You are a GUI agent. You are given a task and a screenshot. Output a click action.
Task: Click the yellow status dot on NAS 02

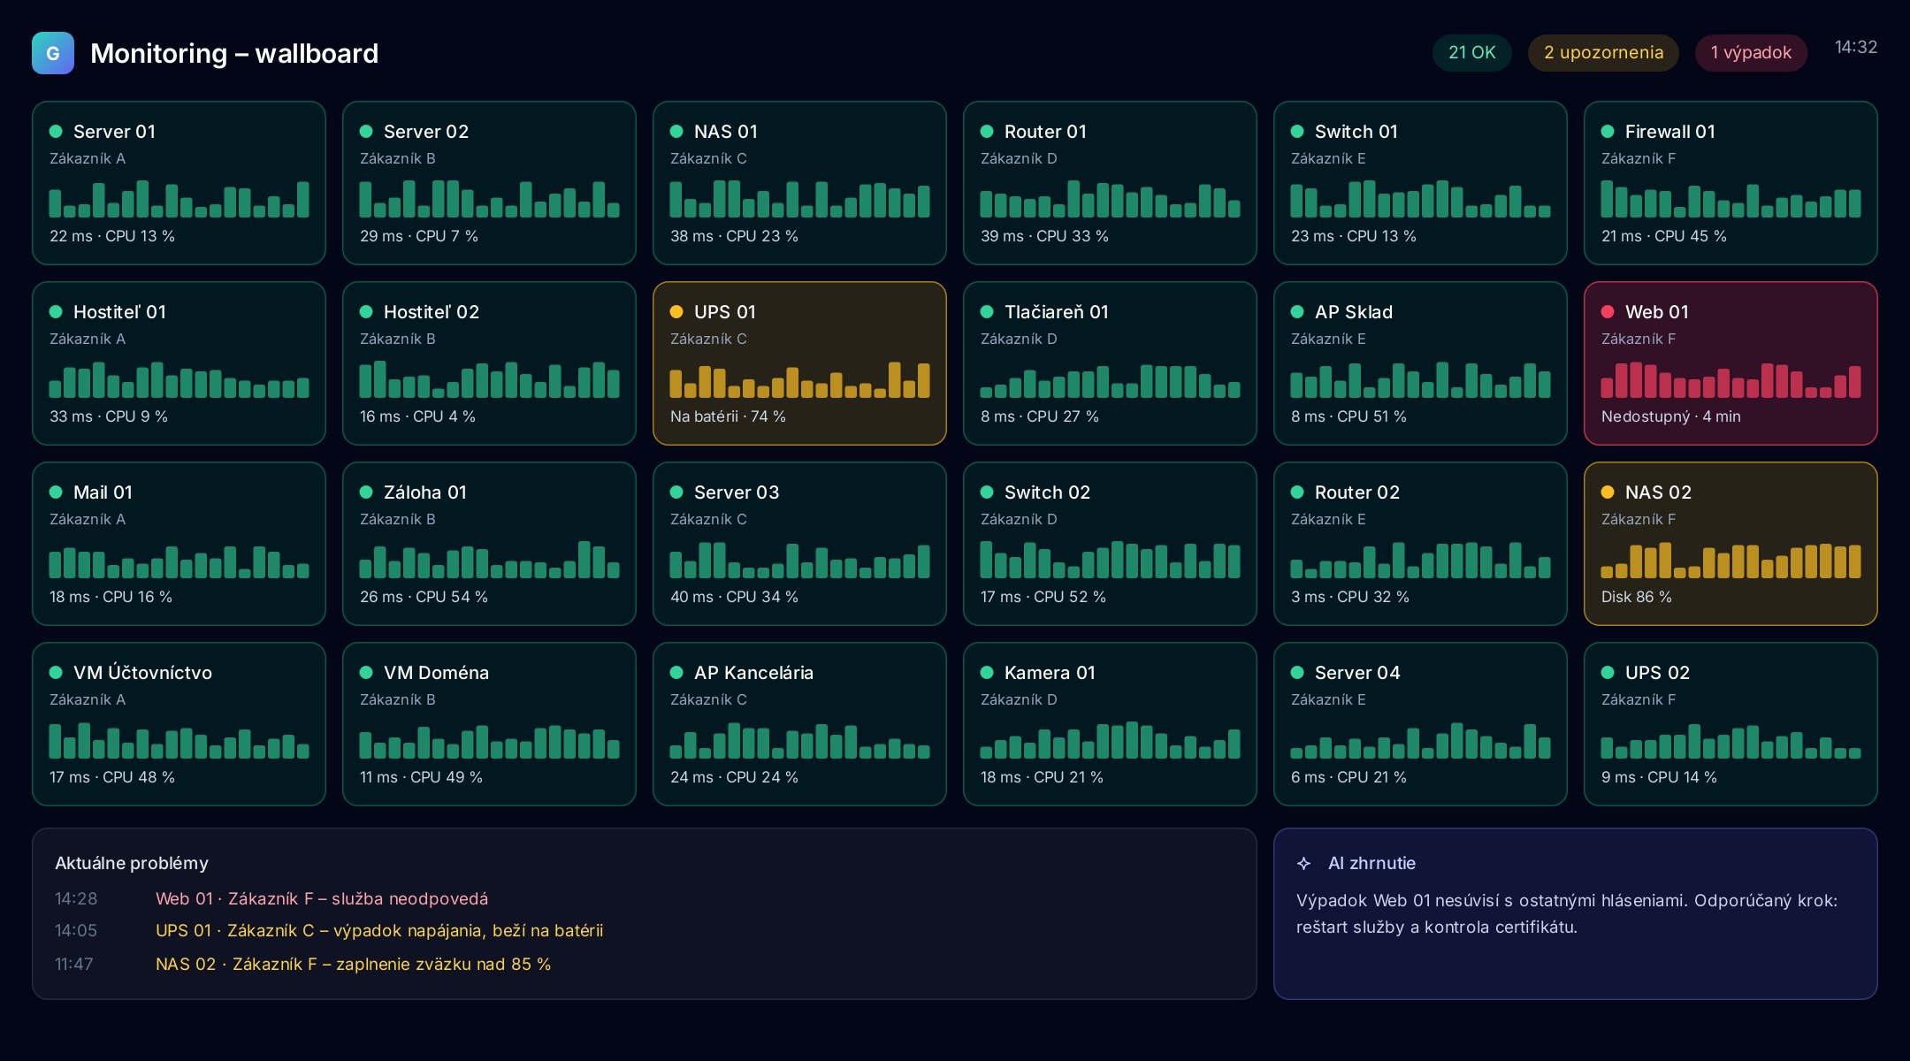pyautogui.click(x=1608, y=492)
